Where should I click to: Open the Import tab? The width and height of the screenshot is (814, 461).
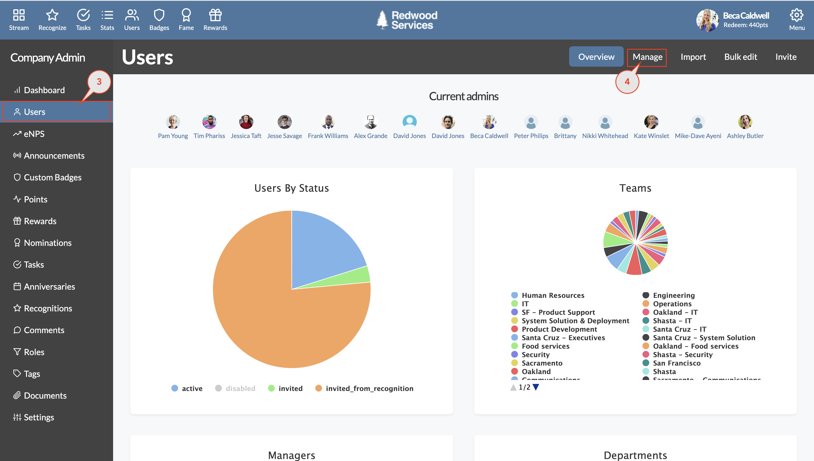(693, 57)
